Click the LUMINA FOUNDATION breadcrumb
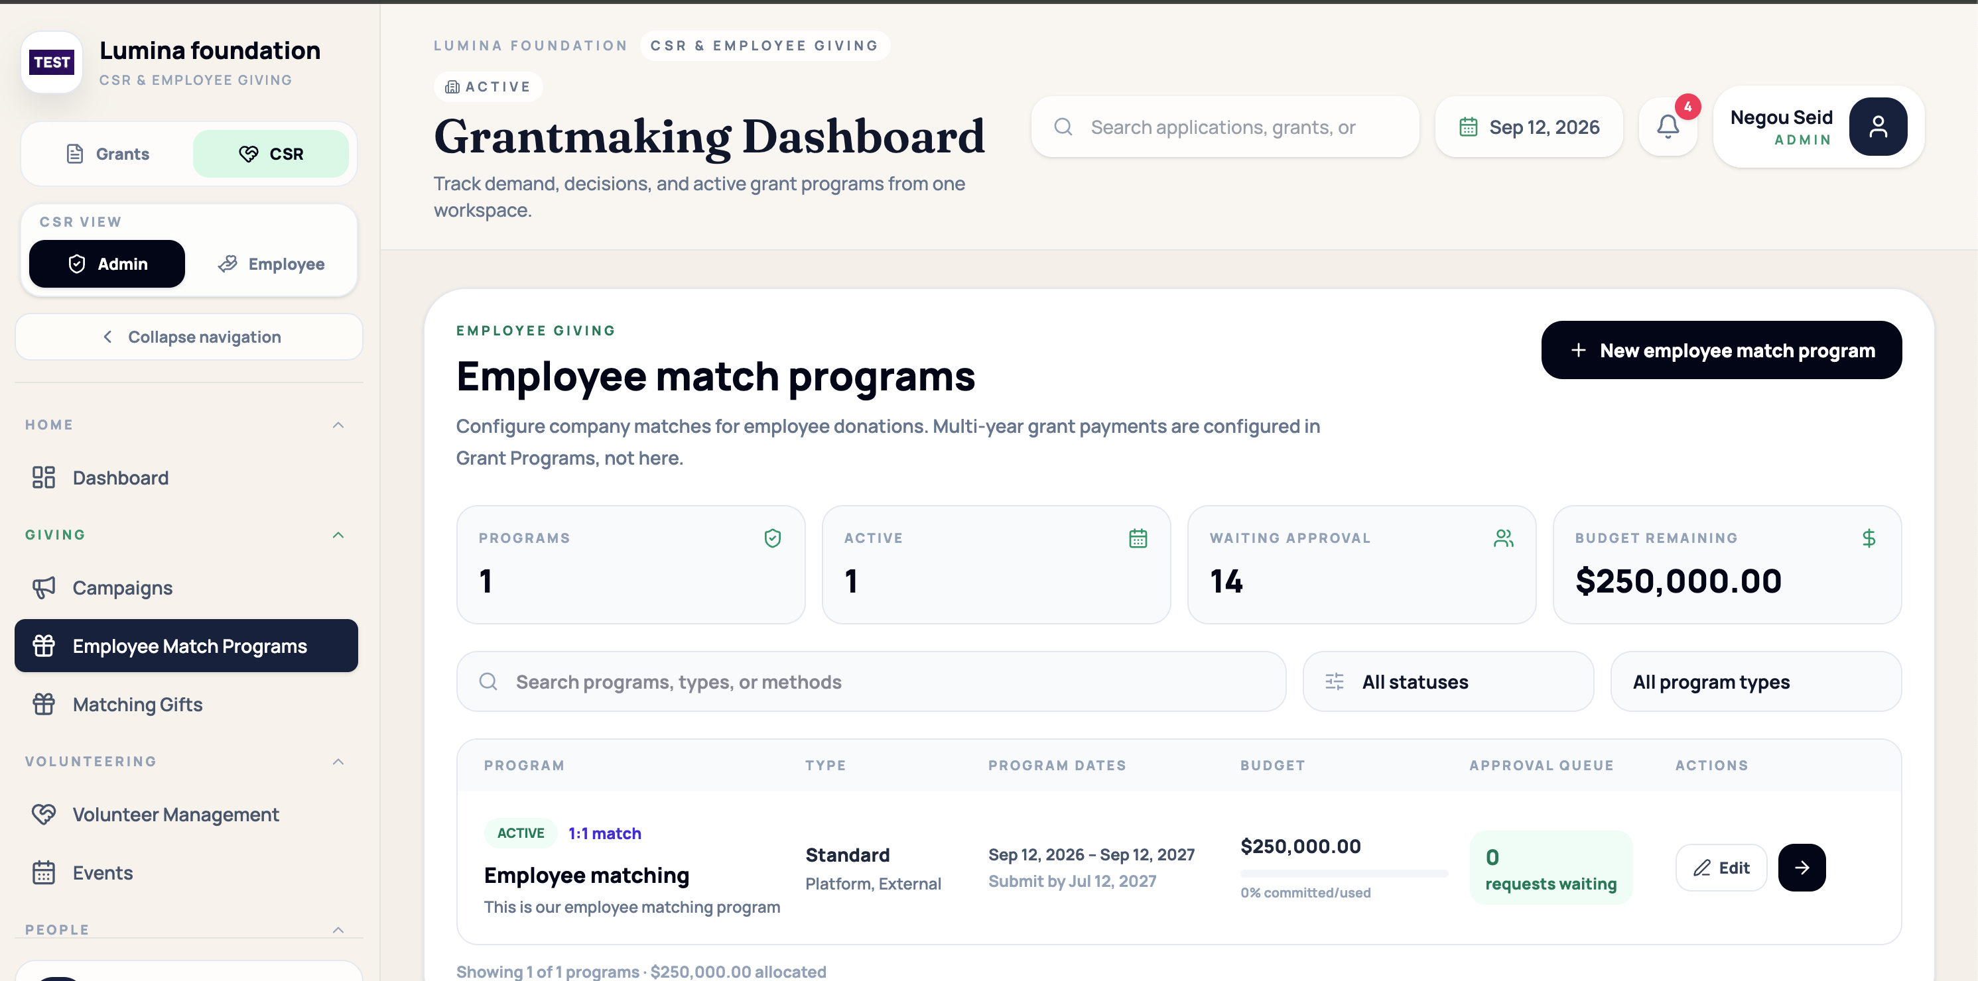1978x981 pixels. coord(531,45)
